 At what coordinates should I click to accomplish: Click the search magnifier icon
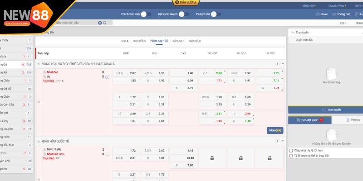pos(105,23)
